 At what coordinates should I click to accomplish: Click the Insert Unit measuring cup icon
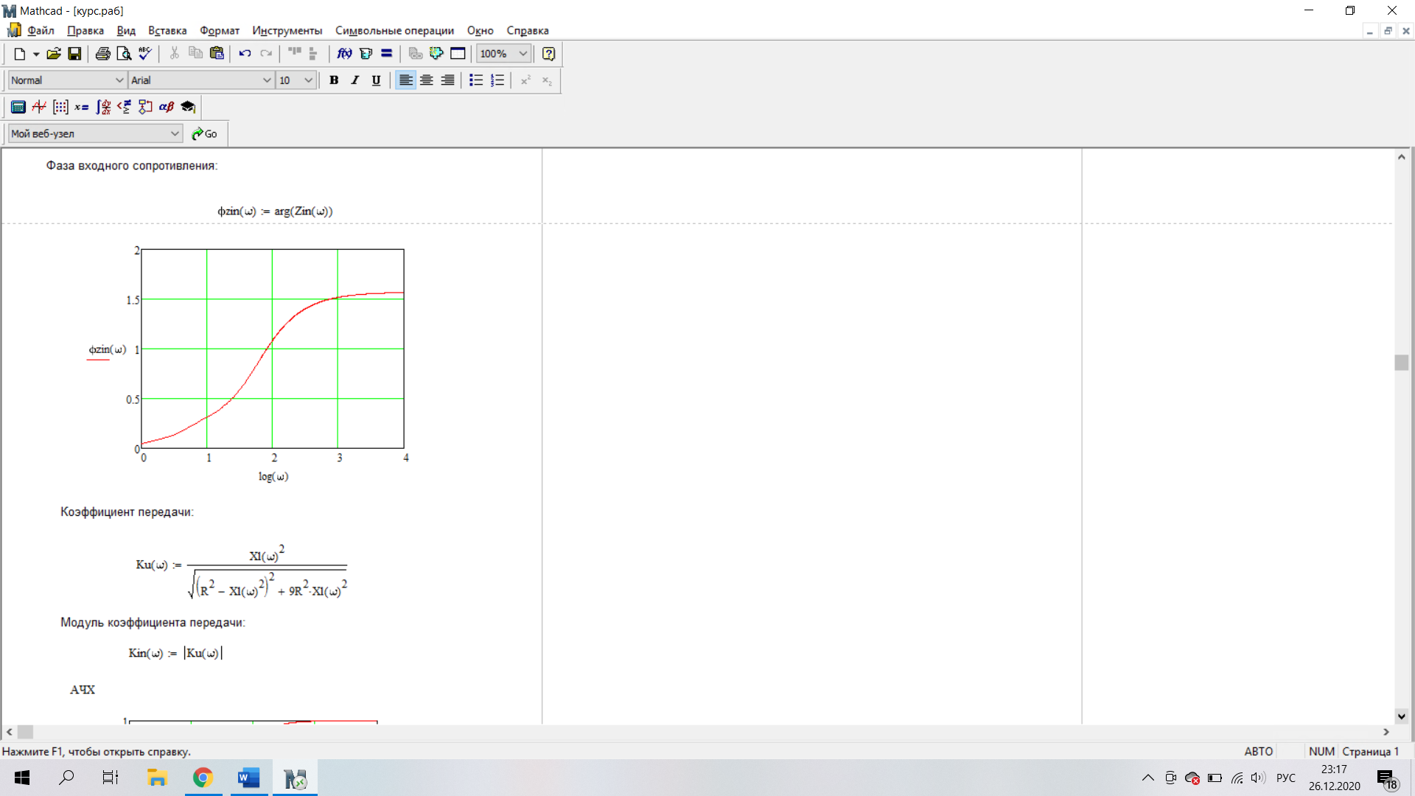pyautogui.click(x=366, y=54)
